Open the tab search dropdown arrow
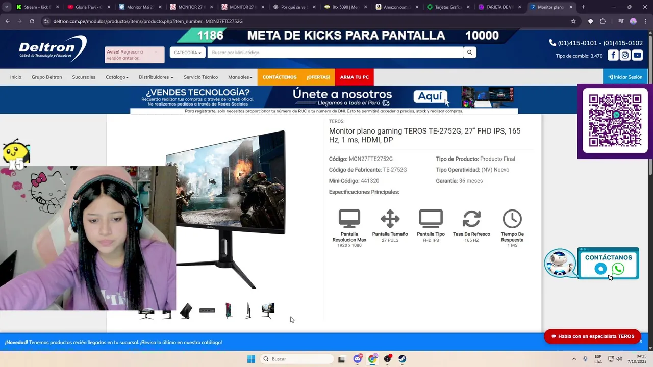653x367 pixels. pyautogui.click(x=7, y=7)
